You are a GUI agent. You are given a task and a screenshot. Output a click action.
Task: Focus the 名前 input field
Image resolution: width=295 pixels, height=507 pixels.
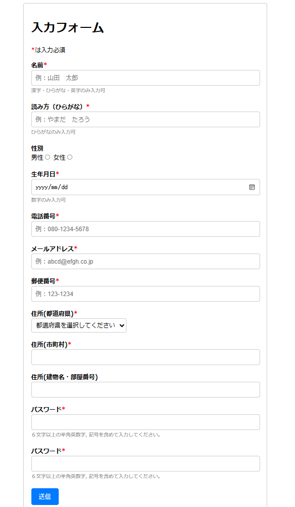coord(146,78)
